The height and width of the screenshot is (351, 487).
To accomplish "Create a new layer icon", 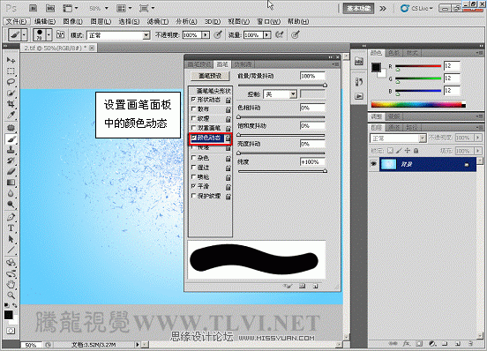I will [x=458, y=344].
